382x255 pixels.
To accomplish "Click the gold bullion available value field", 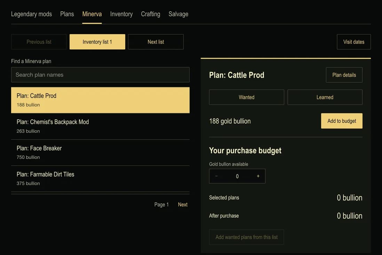I will tap(237, 176).
